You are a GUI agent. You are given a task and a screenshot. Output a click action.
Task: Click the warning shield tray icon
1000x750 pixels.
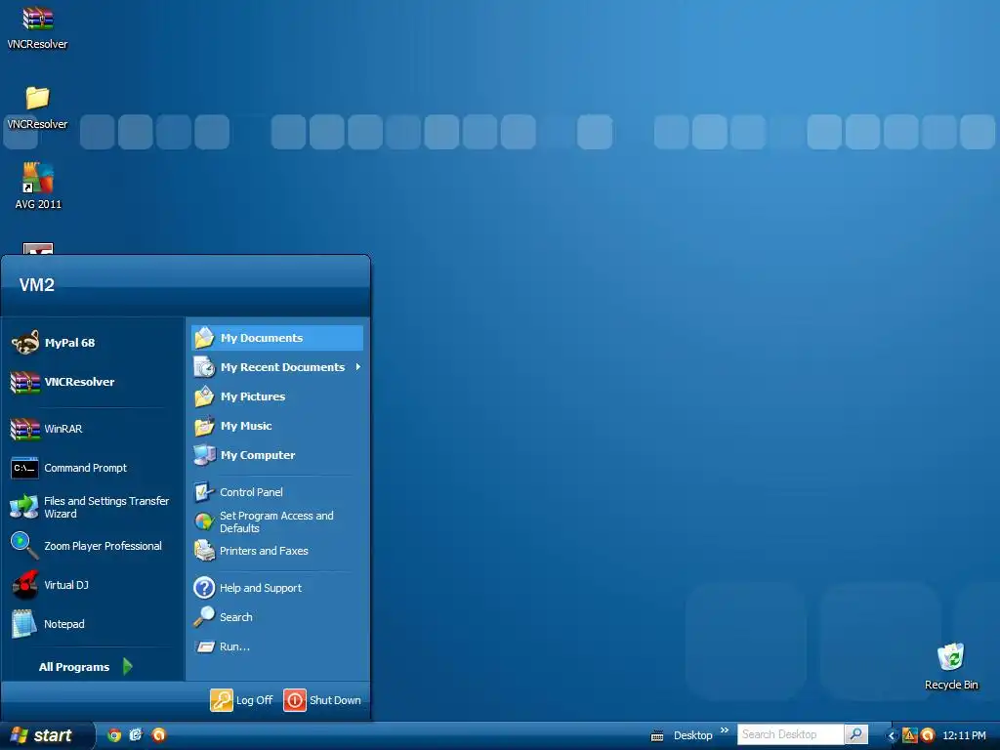tap(909, 735)
